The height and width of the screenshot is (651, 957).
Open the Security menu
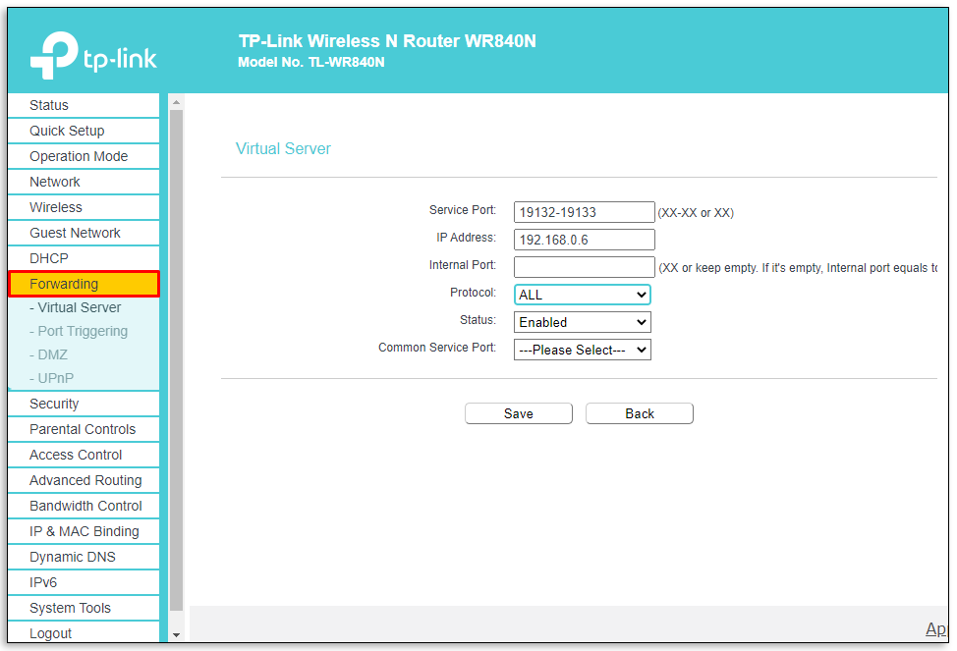coord(84,404)
